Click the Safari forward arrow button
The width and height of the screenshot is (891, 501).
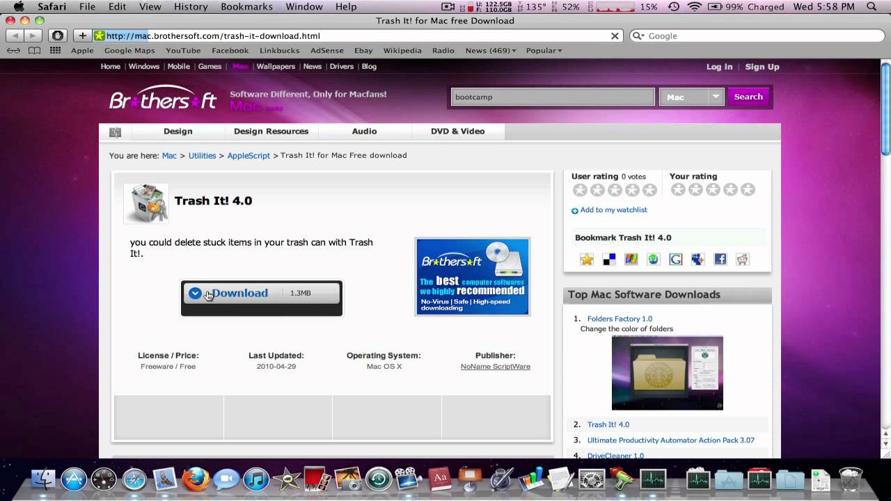point(33,35)
